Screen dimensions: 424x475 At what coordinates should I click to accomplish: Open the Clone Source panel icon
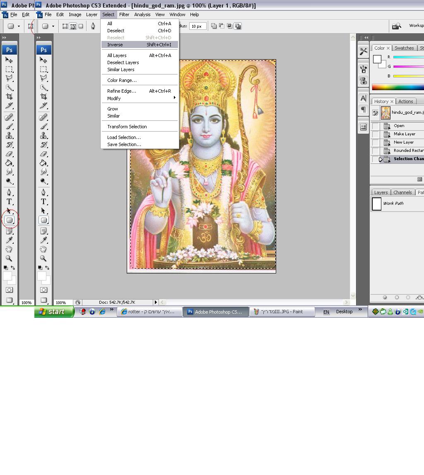[363, 80]
